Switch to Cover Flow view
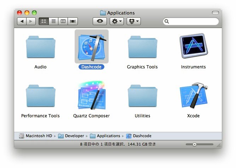This screenshot has width=236, height=168. click(73, 21)
